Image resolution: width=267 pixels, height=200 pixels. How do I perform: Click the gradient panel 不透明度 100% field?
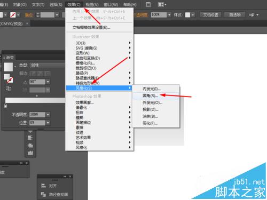[37, 115]
